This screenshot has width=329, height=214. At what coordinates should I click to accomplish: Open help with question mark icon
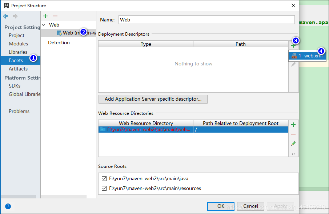tap(8, 206)
